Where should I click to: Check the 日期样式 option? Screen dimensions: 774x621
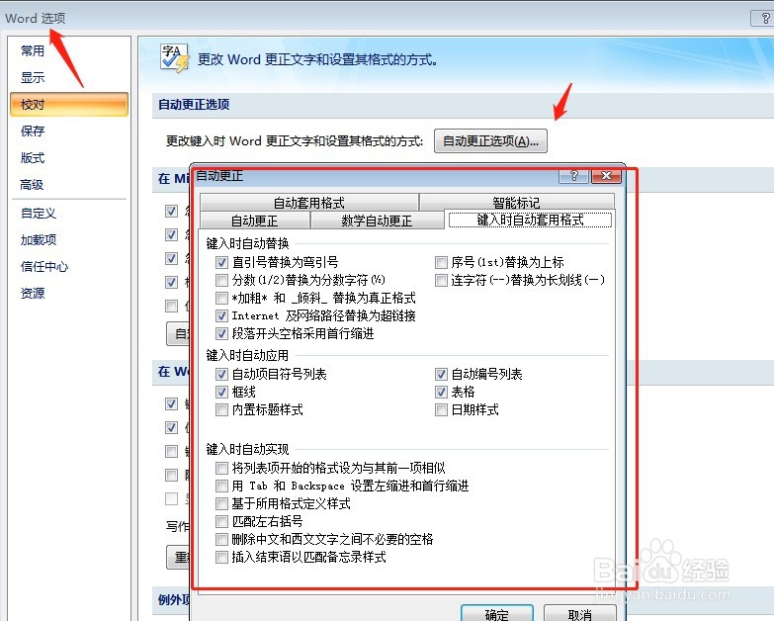click(441, 409)
